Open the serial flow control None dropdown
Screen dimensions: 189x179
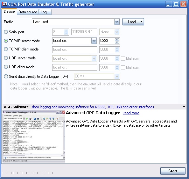(117, 32)
